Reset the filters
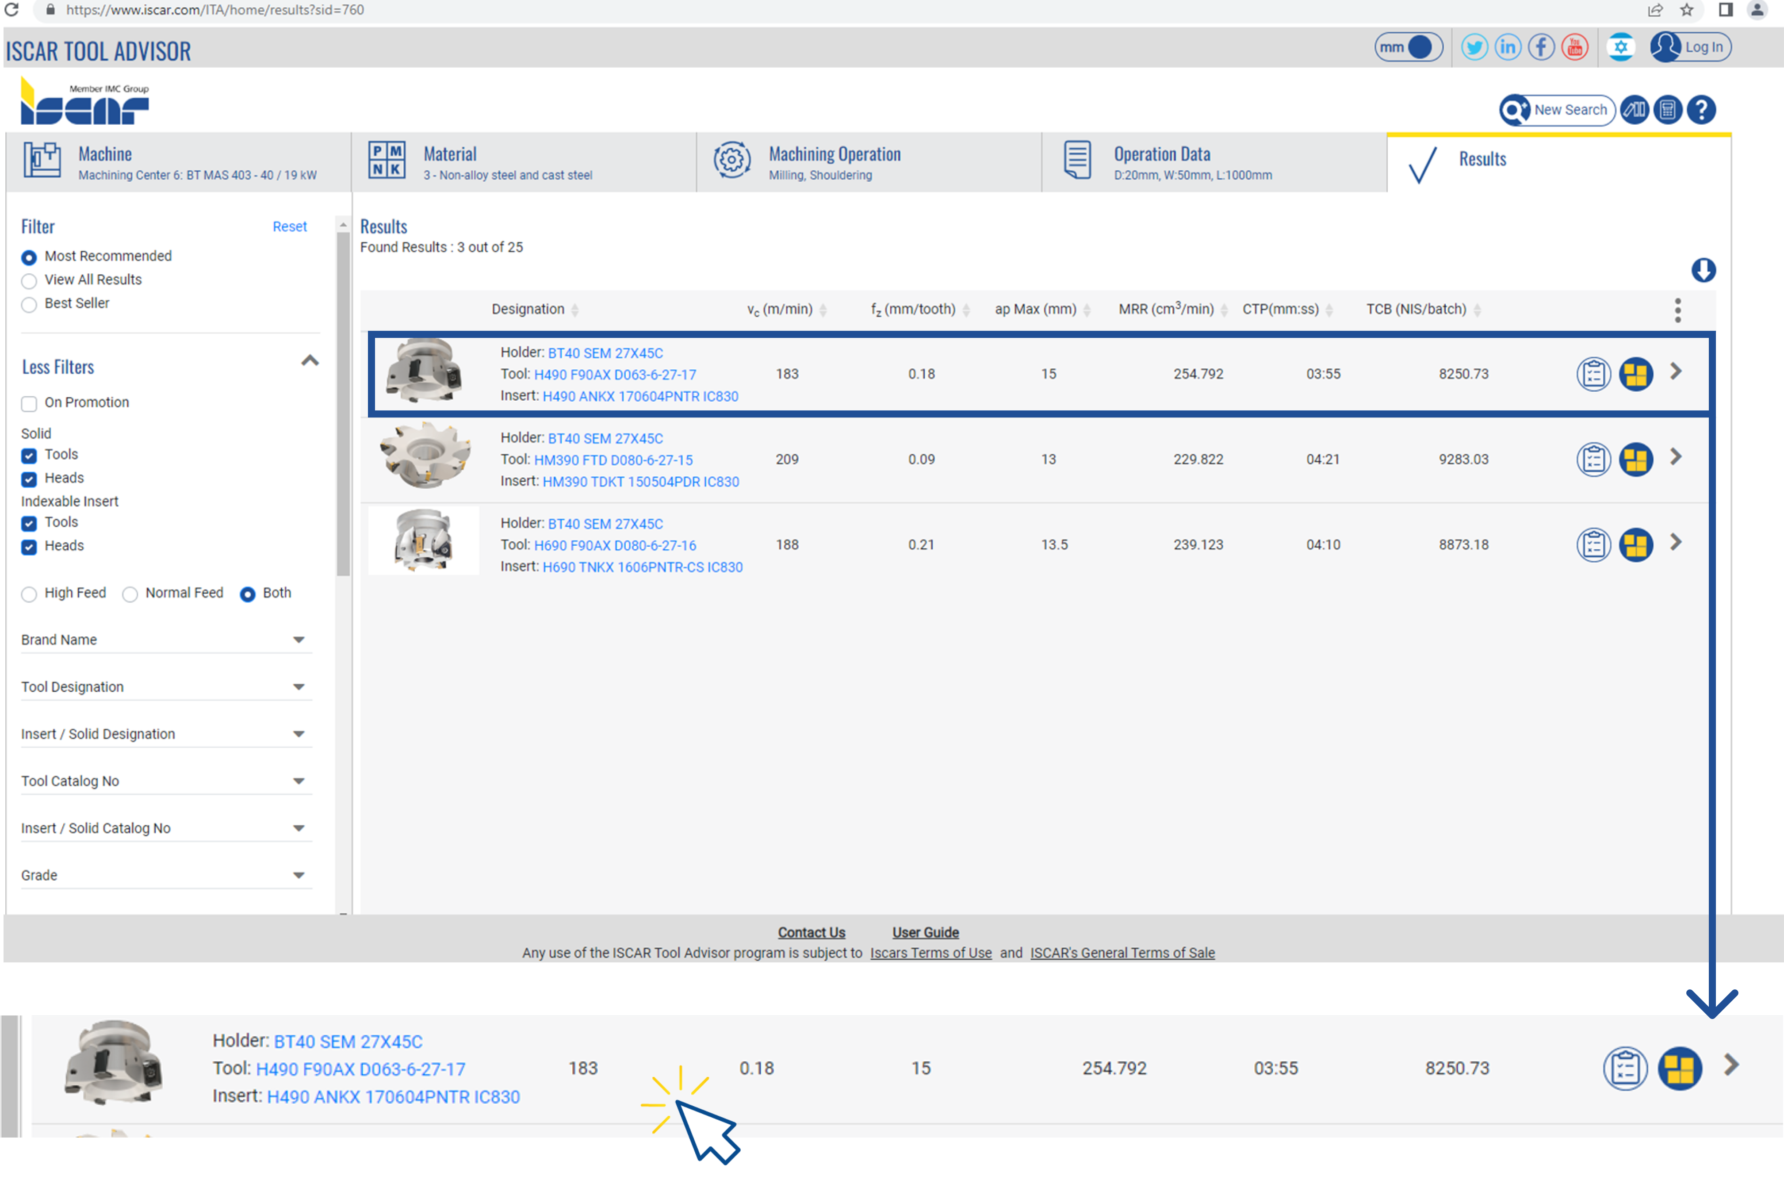 pos(290,226)
